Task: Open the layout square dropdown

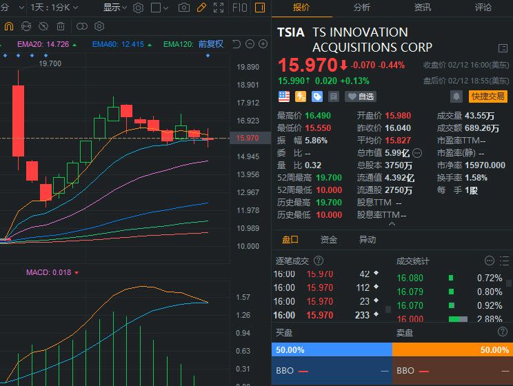Action: [x=159, y=8]
